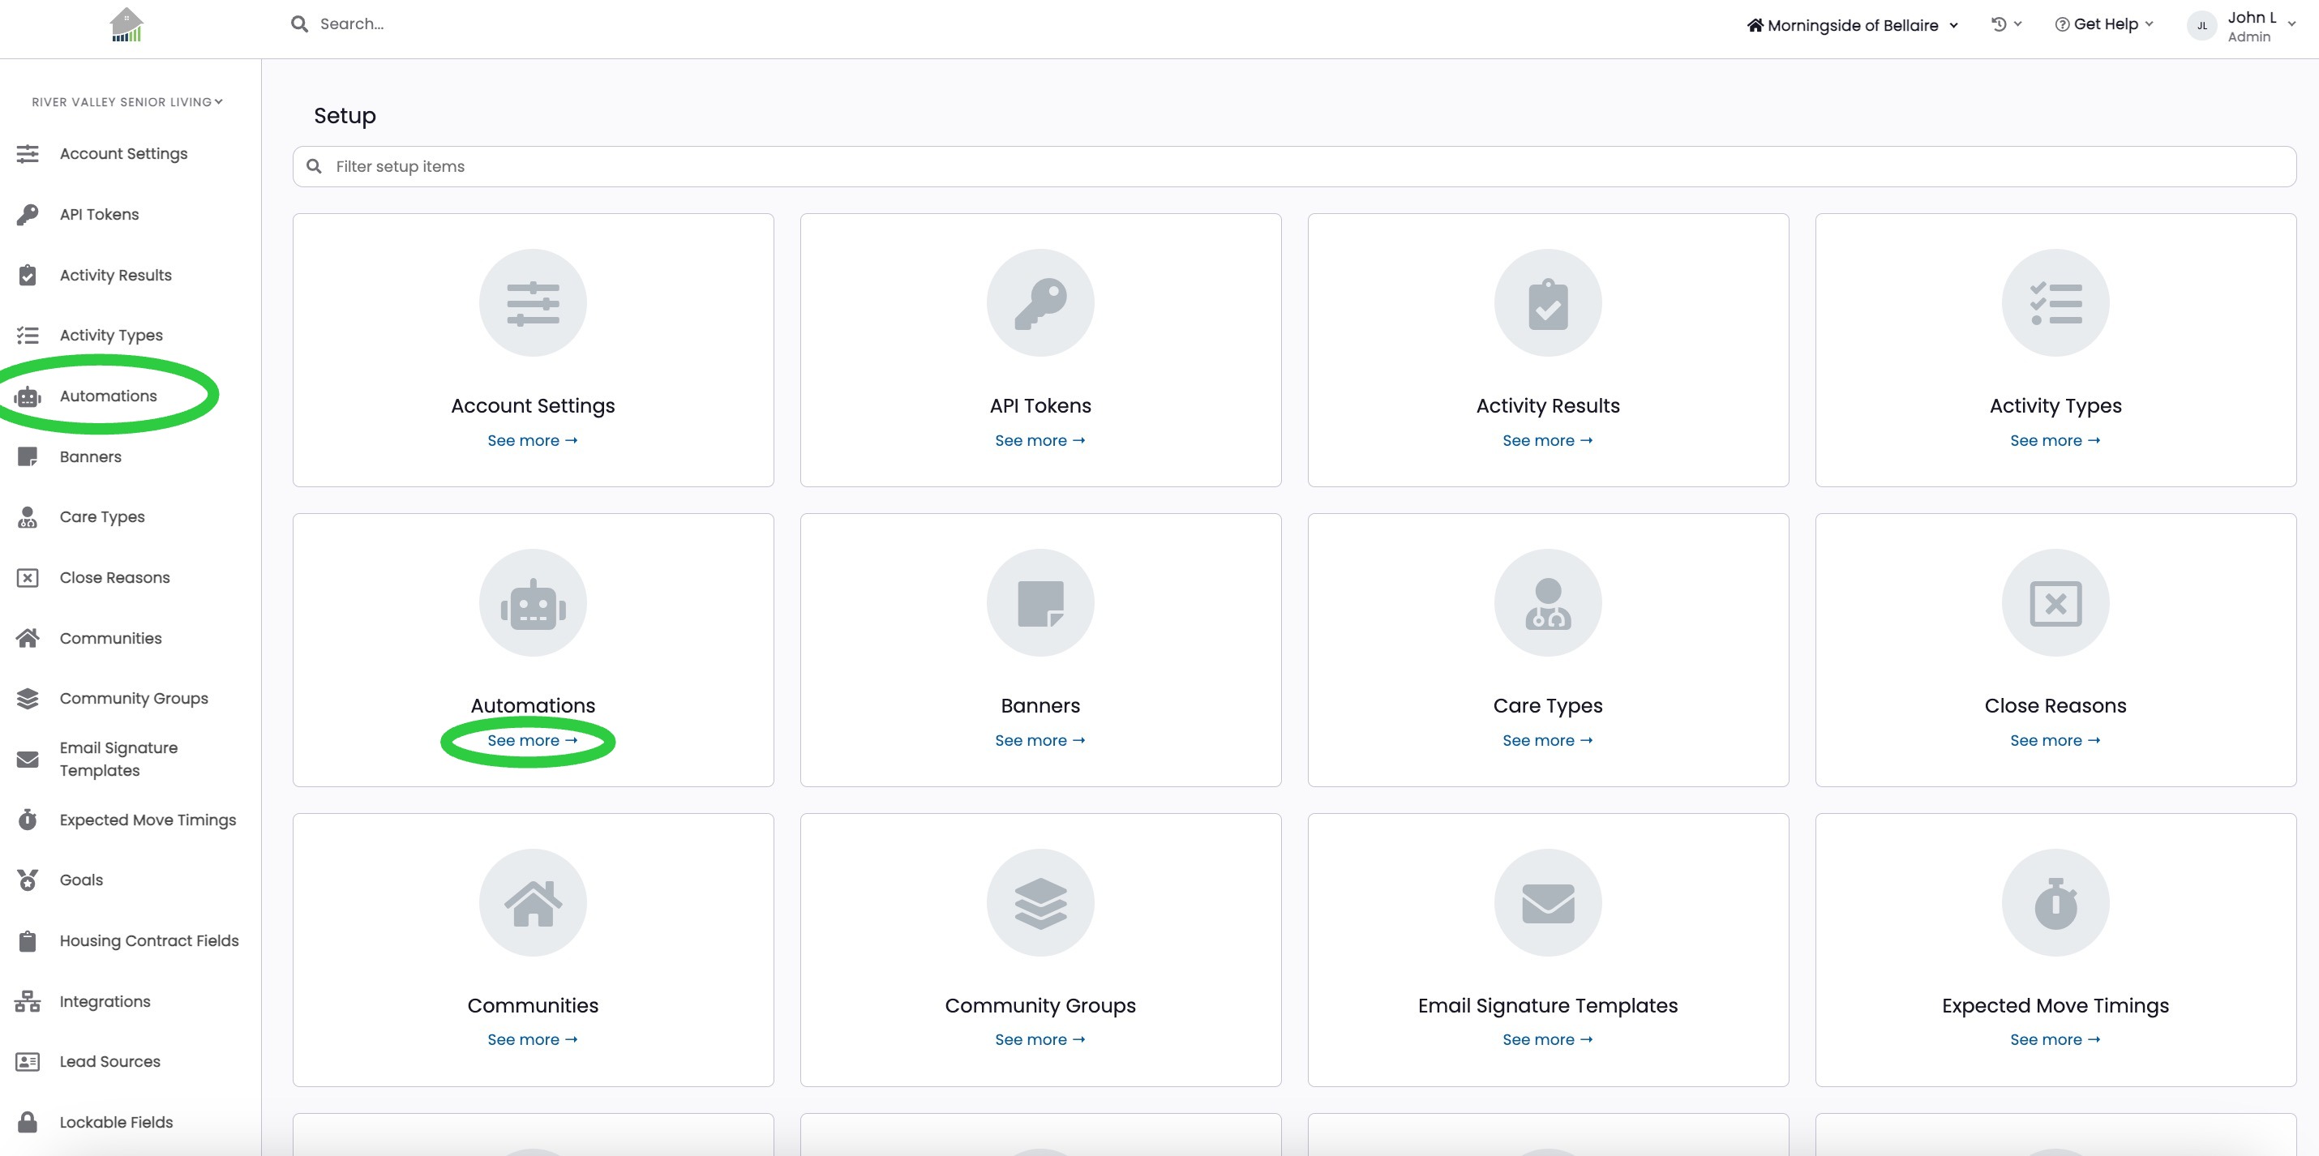Click See more under Automations
The image size is (2319, 1156).
(x=532, y=740)
